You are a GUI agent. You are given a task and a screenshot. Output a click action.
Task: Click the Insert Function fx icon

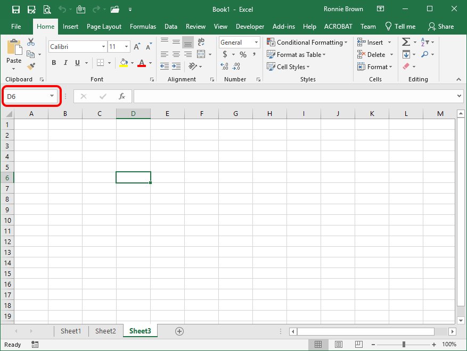pos(122,96)
